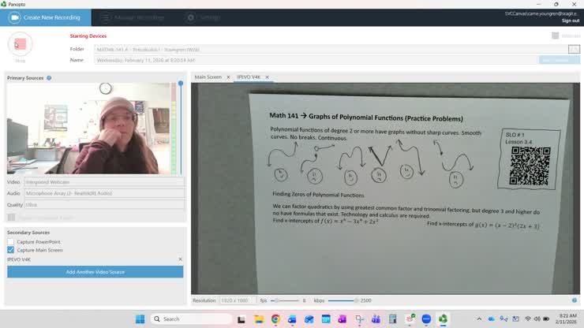Open Google Chrome from the taskbar
Screen dimensions: 584x328
click(x=275, y=319)
